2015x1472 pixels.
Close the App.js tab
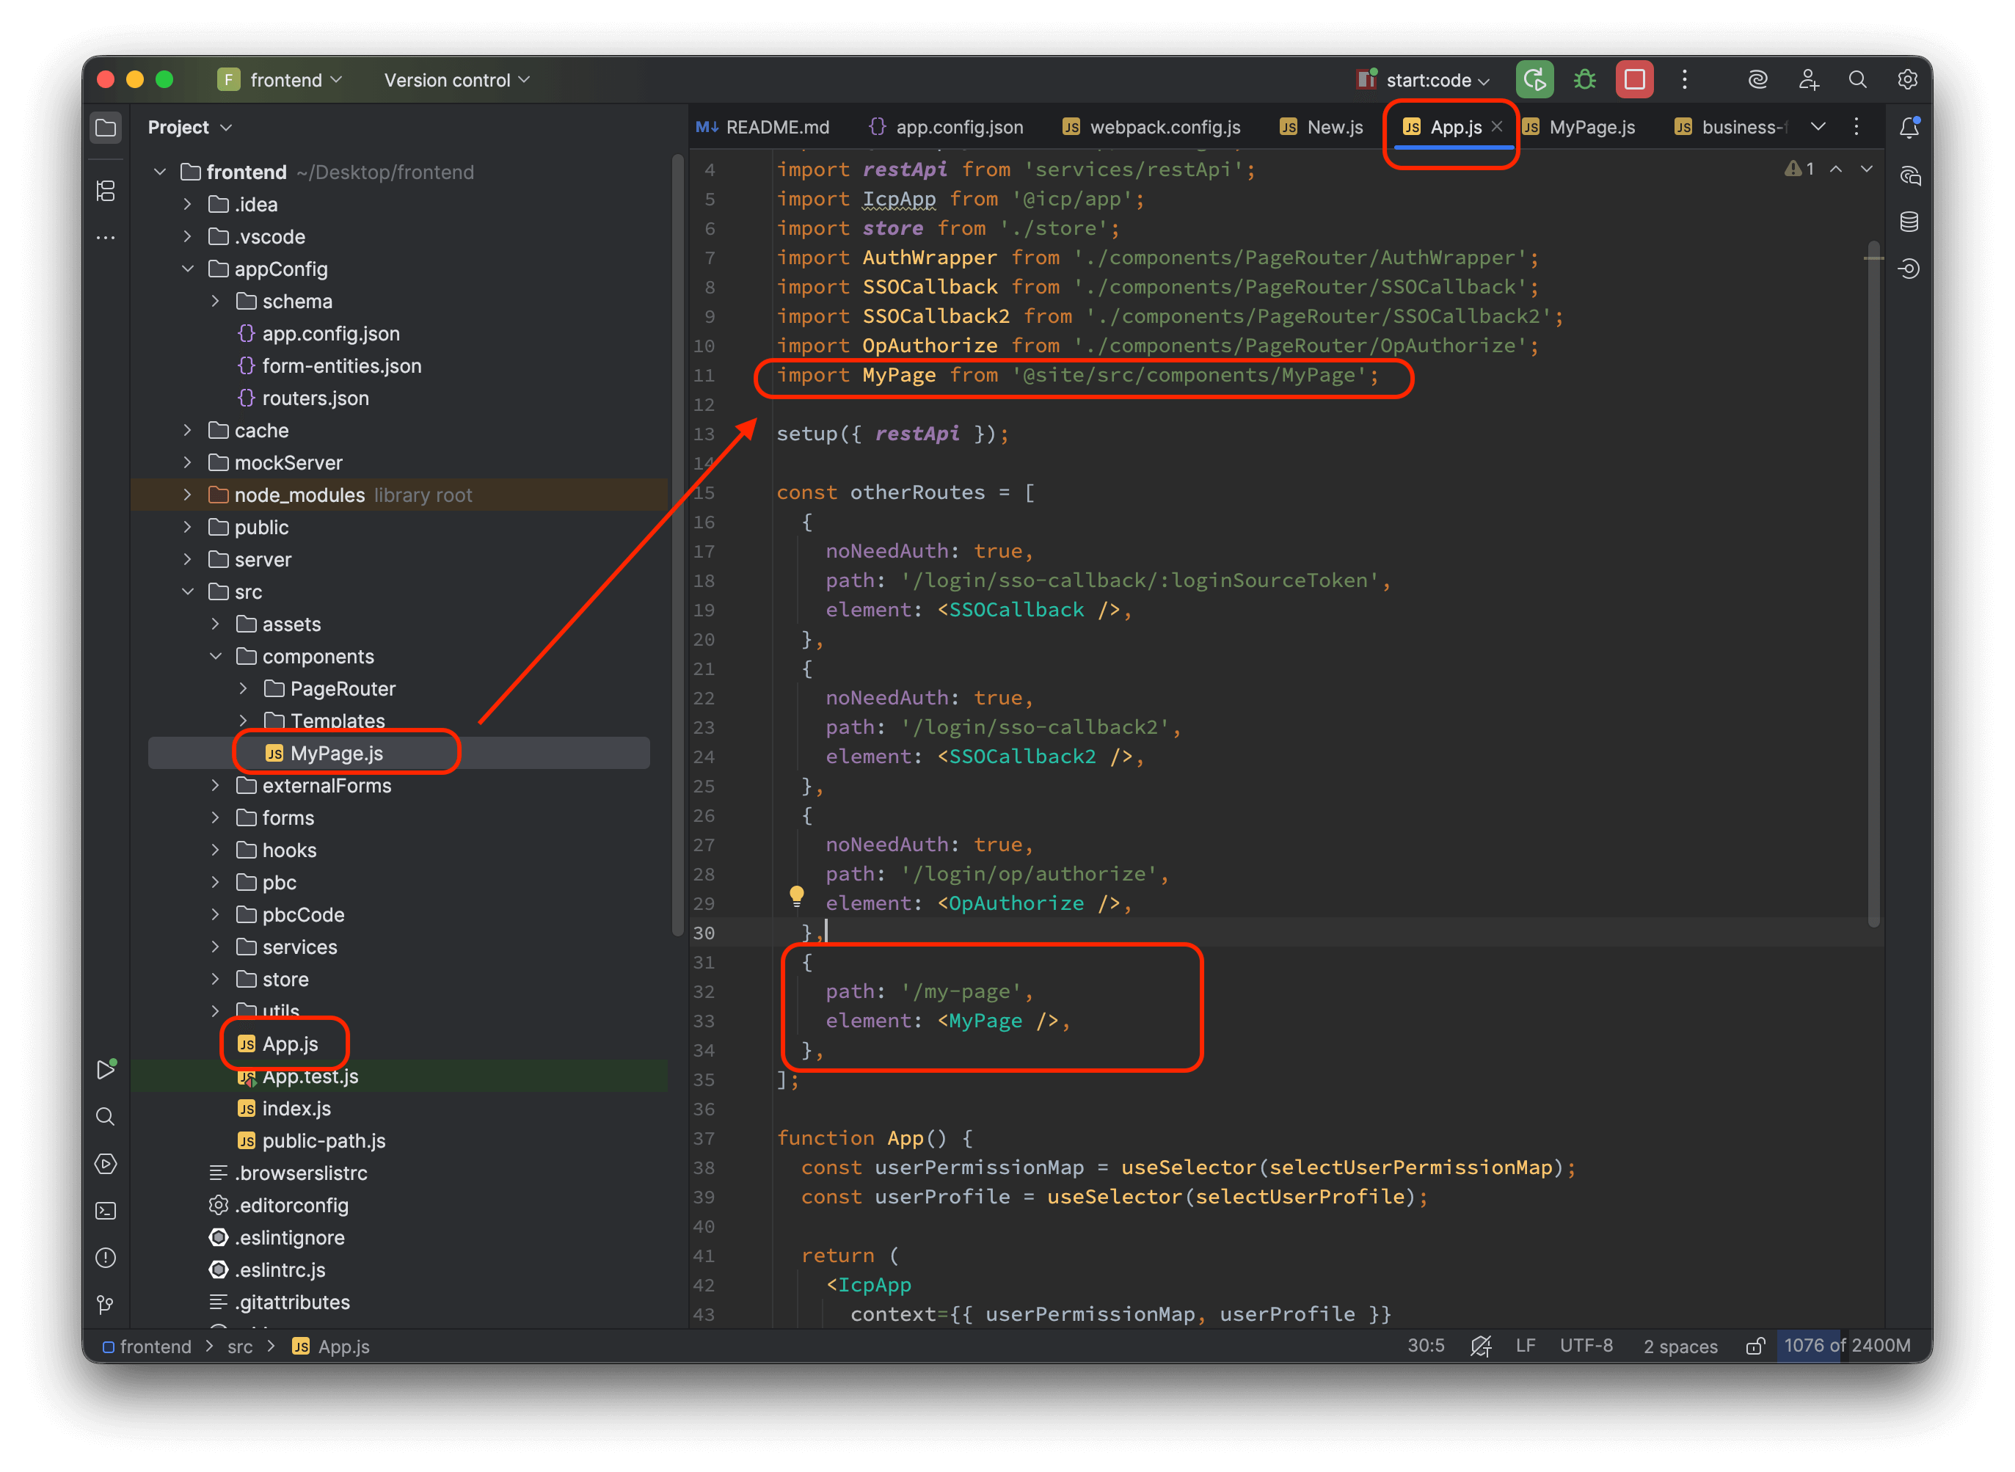(x=1498, y=126)
